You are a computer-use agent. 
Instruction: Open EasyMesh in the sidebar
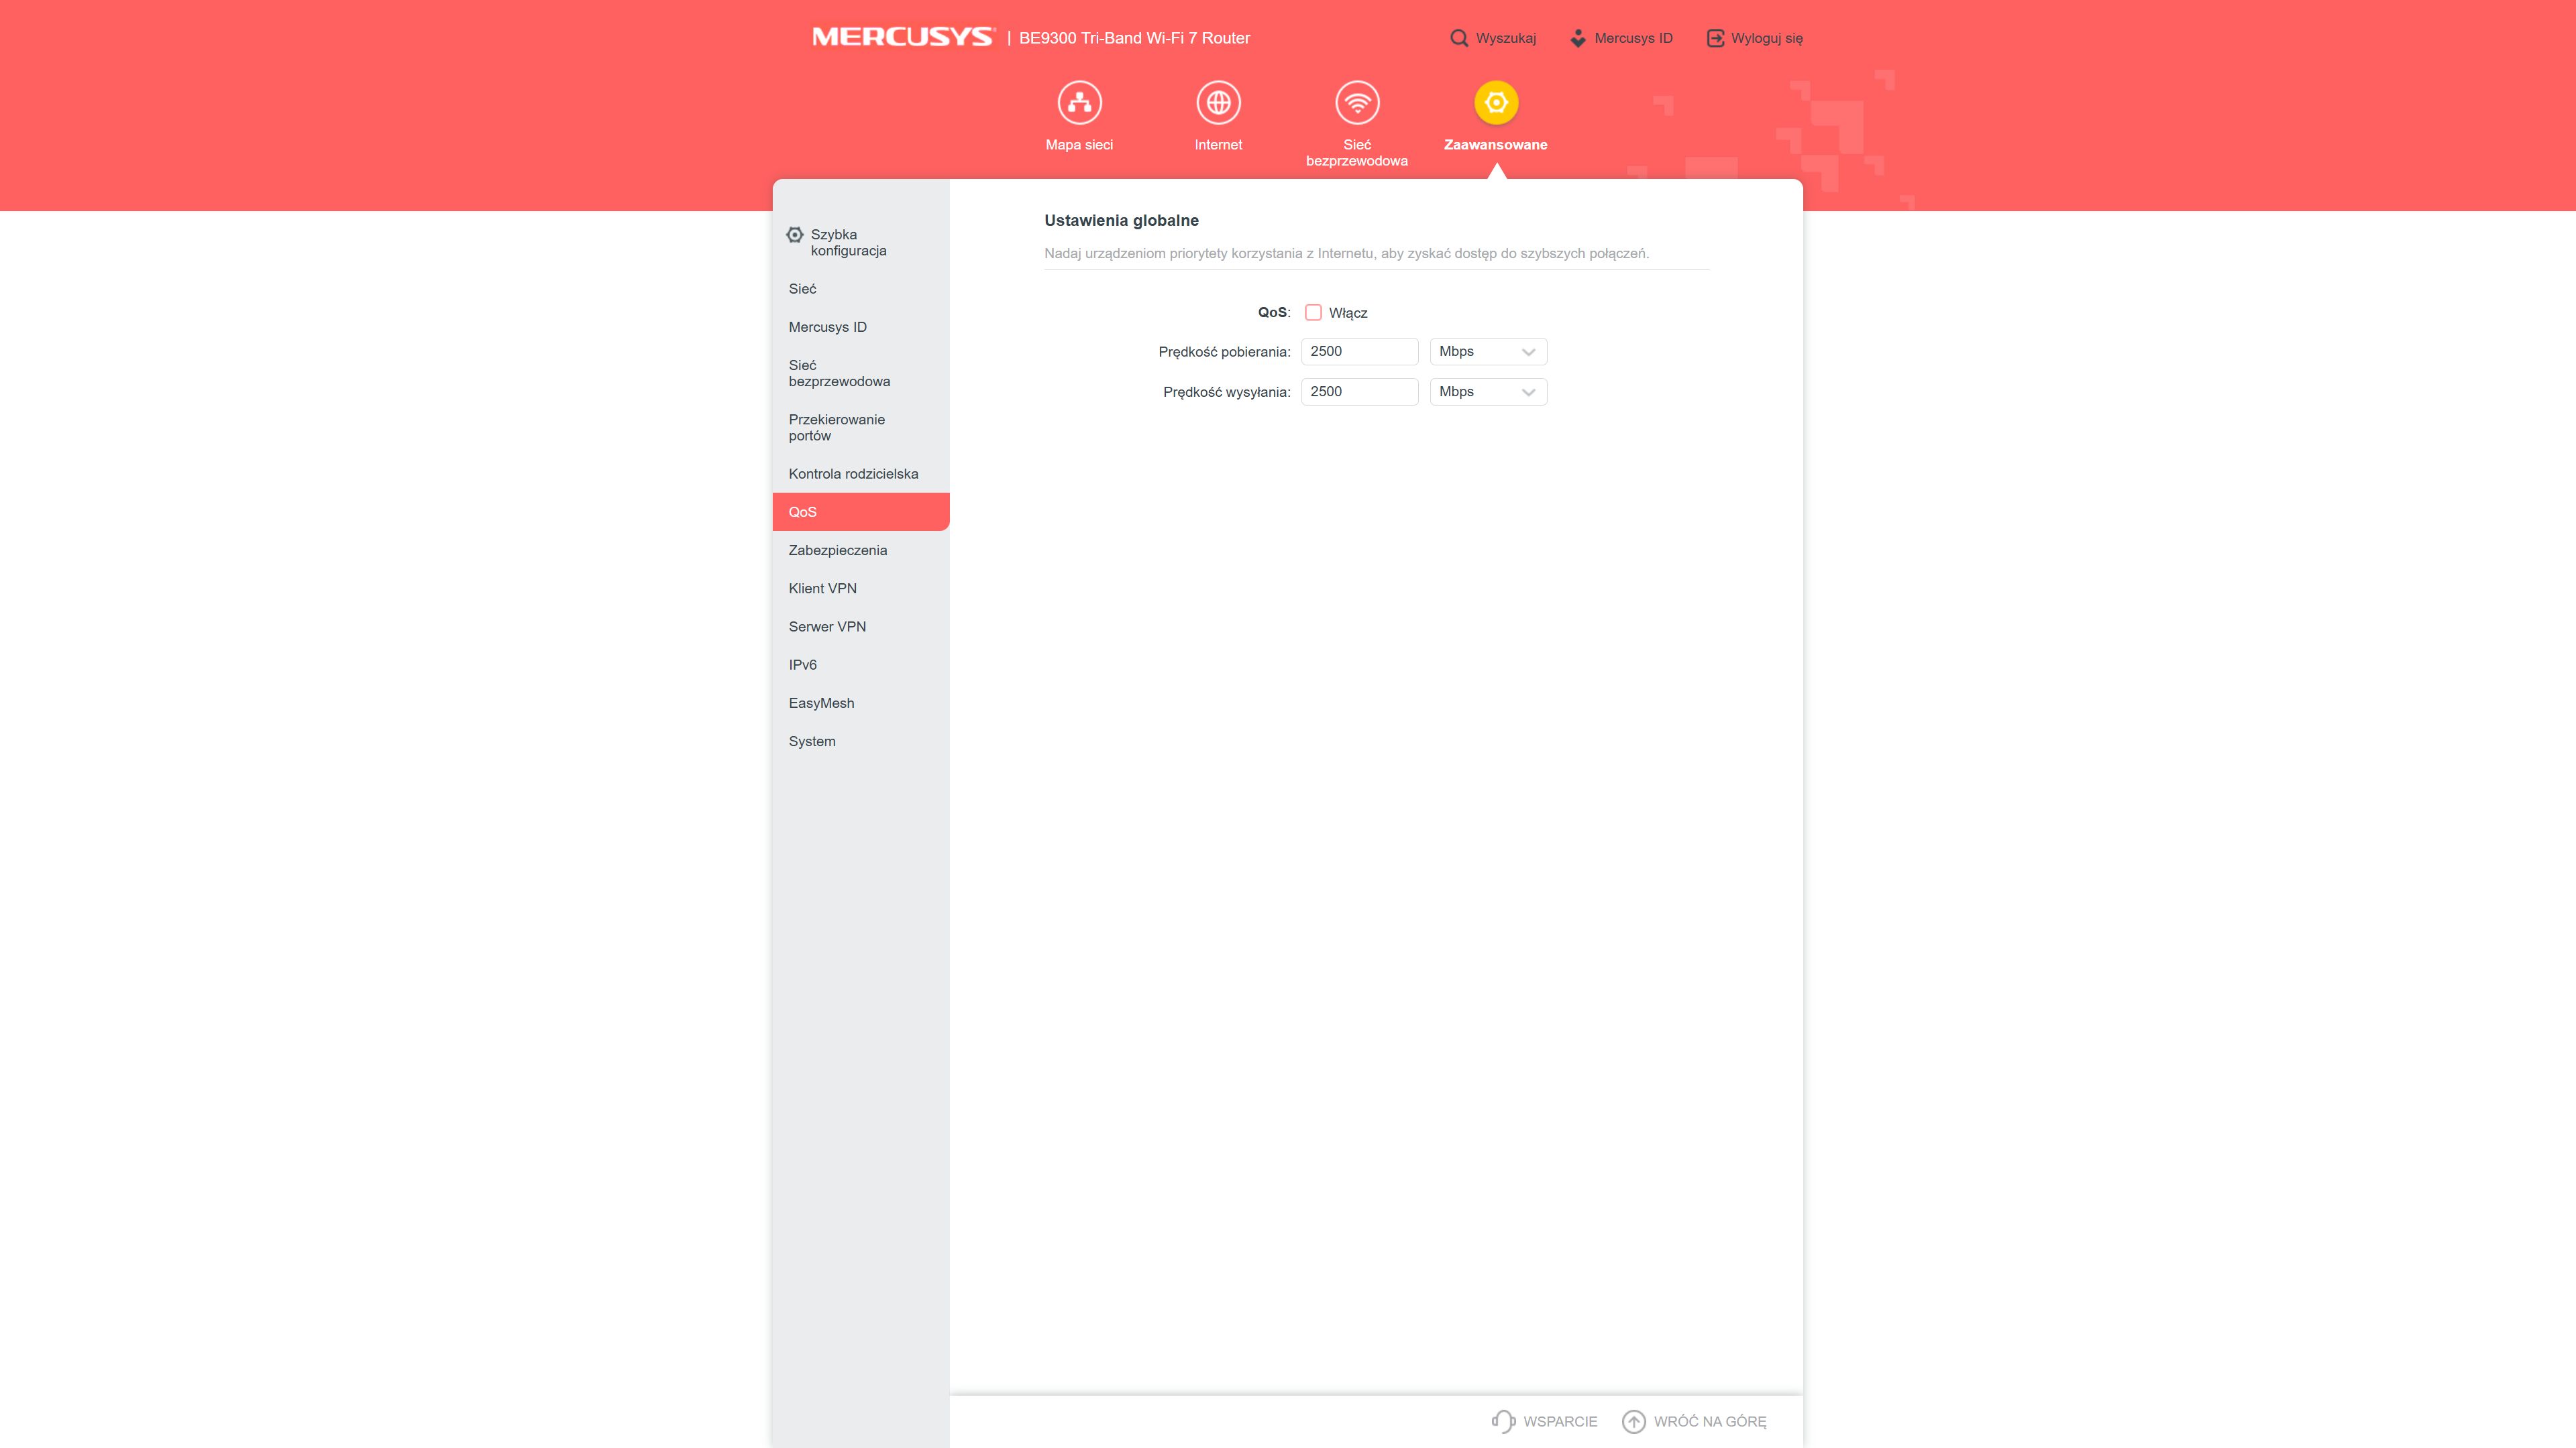tap(861, 703)
